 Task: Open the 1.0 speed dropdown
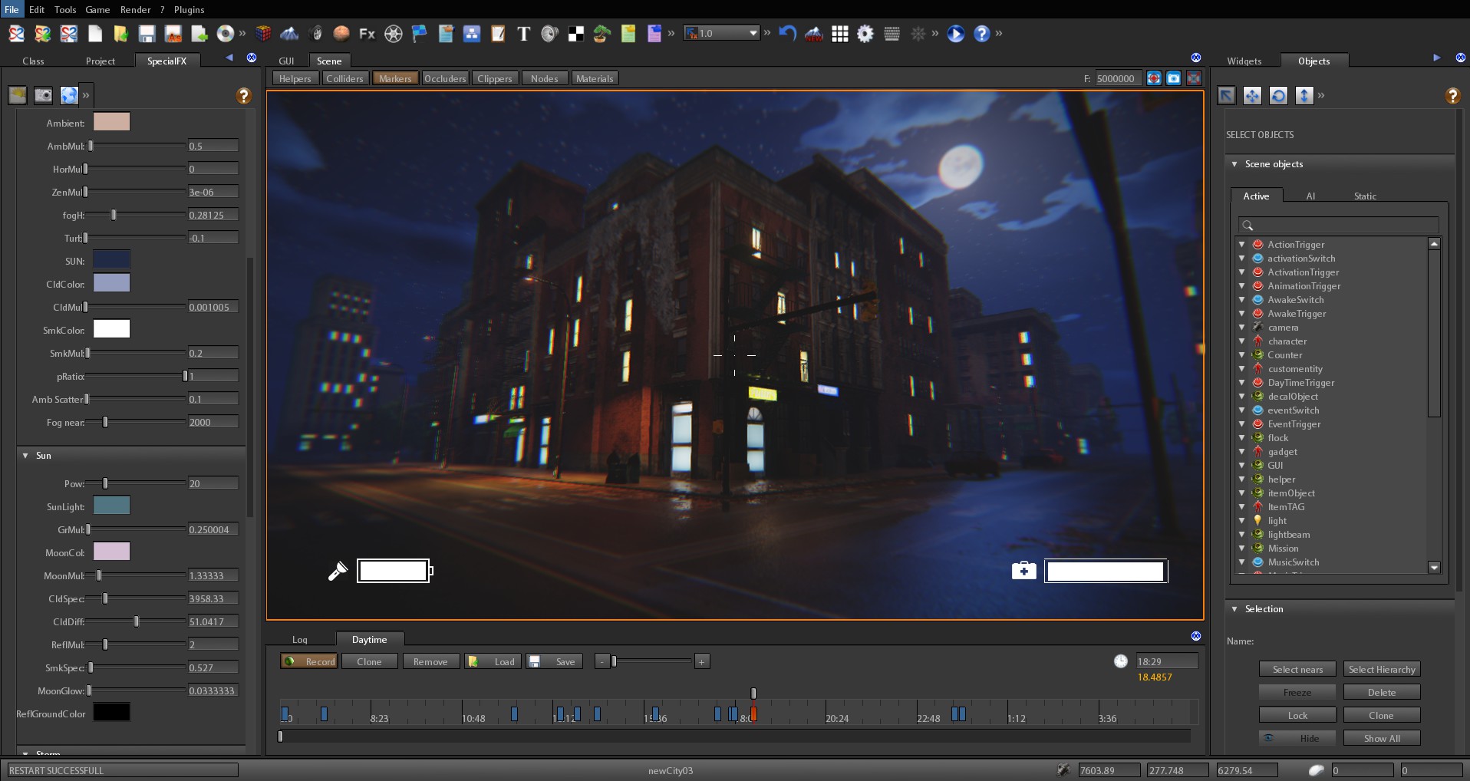click(753, 33)
